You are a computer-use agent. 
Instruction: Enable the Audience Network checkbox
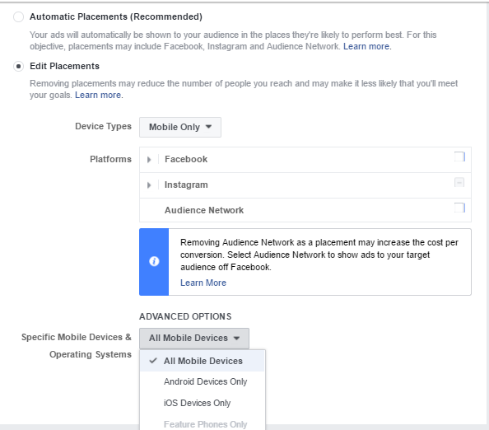click(x=459, y=208)
